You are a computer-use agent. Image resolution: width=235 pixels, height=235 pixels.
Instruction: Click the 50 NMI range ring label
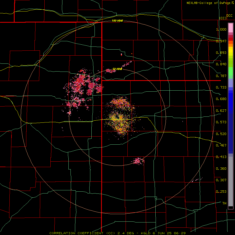[x=117, y=69]
